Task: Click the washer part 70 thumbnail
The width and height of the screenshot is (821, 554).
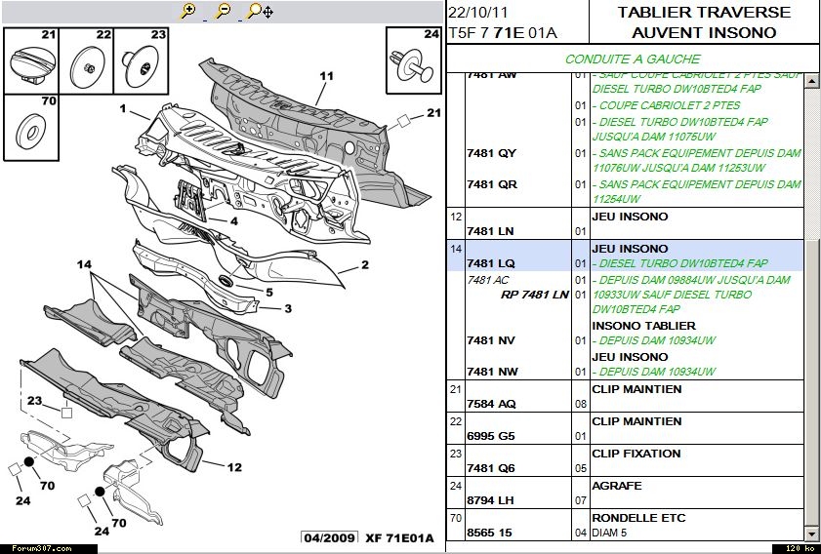Action: [31, 126]
